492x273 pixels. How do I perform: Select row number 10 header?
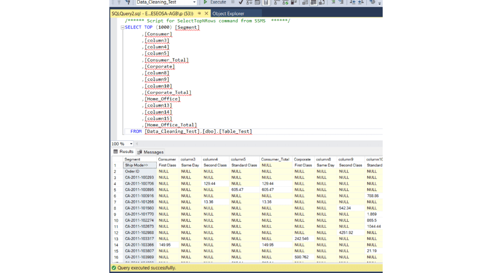pyautogui.click(x=117, y=221)
